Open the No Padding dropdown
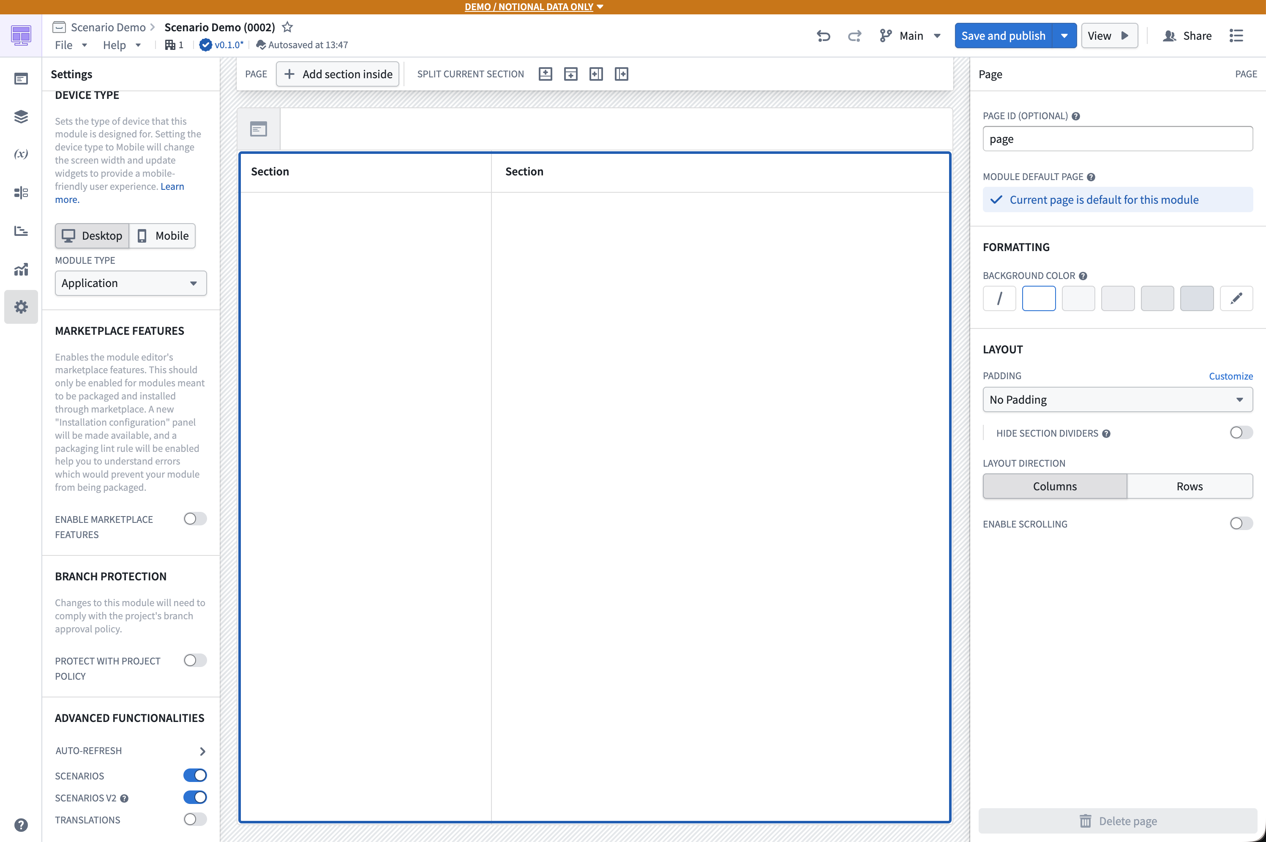 click(1117, 399)
